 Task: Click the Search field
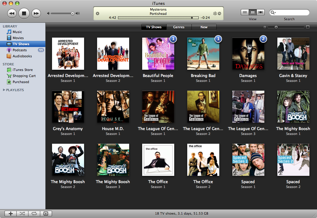289,12
